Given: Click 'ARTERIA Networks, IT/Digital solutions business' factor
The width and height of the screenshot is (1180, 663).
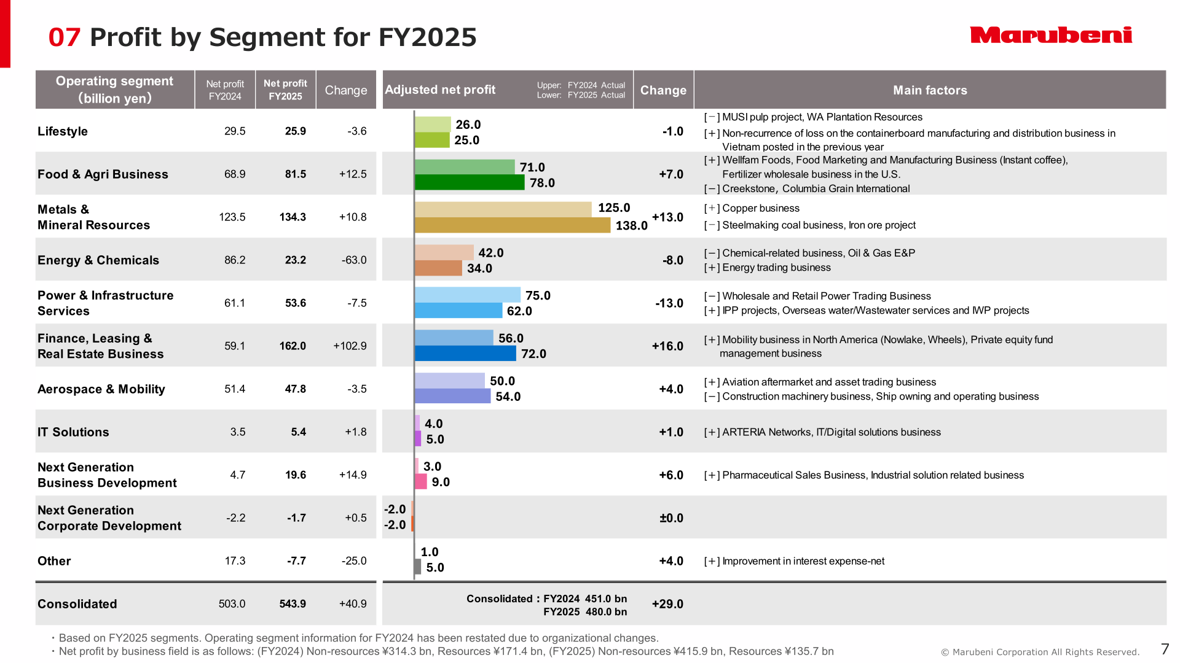Looking at the screenshot, I should pos(832,432).
